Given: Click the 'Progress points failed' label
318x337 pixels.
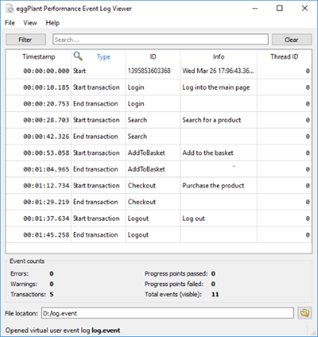Looking at the screenshot, I should [x=174, y=284].
